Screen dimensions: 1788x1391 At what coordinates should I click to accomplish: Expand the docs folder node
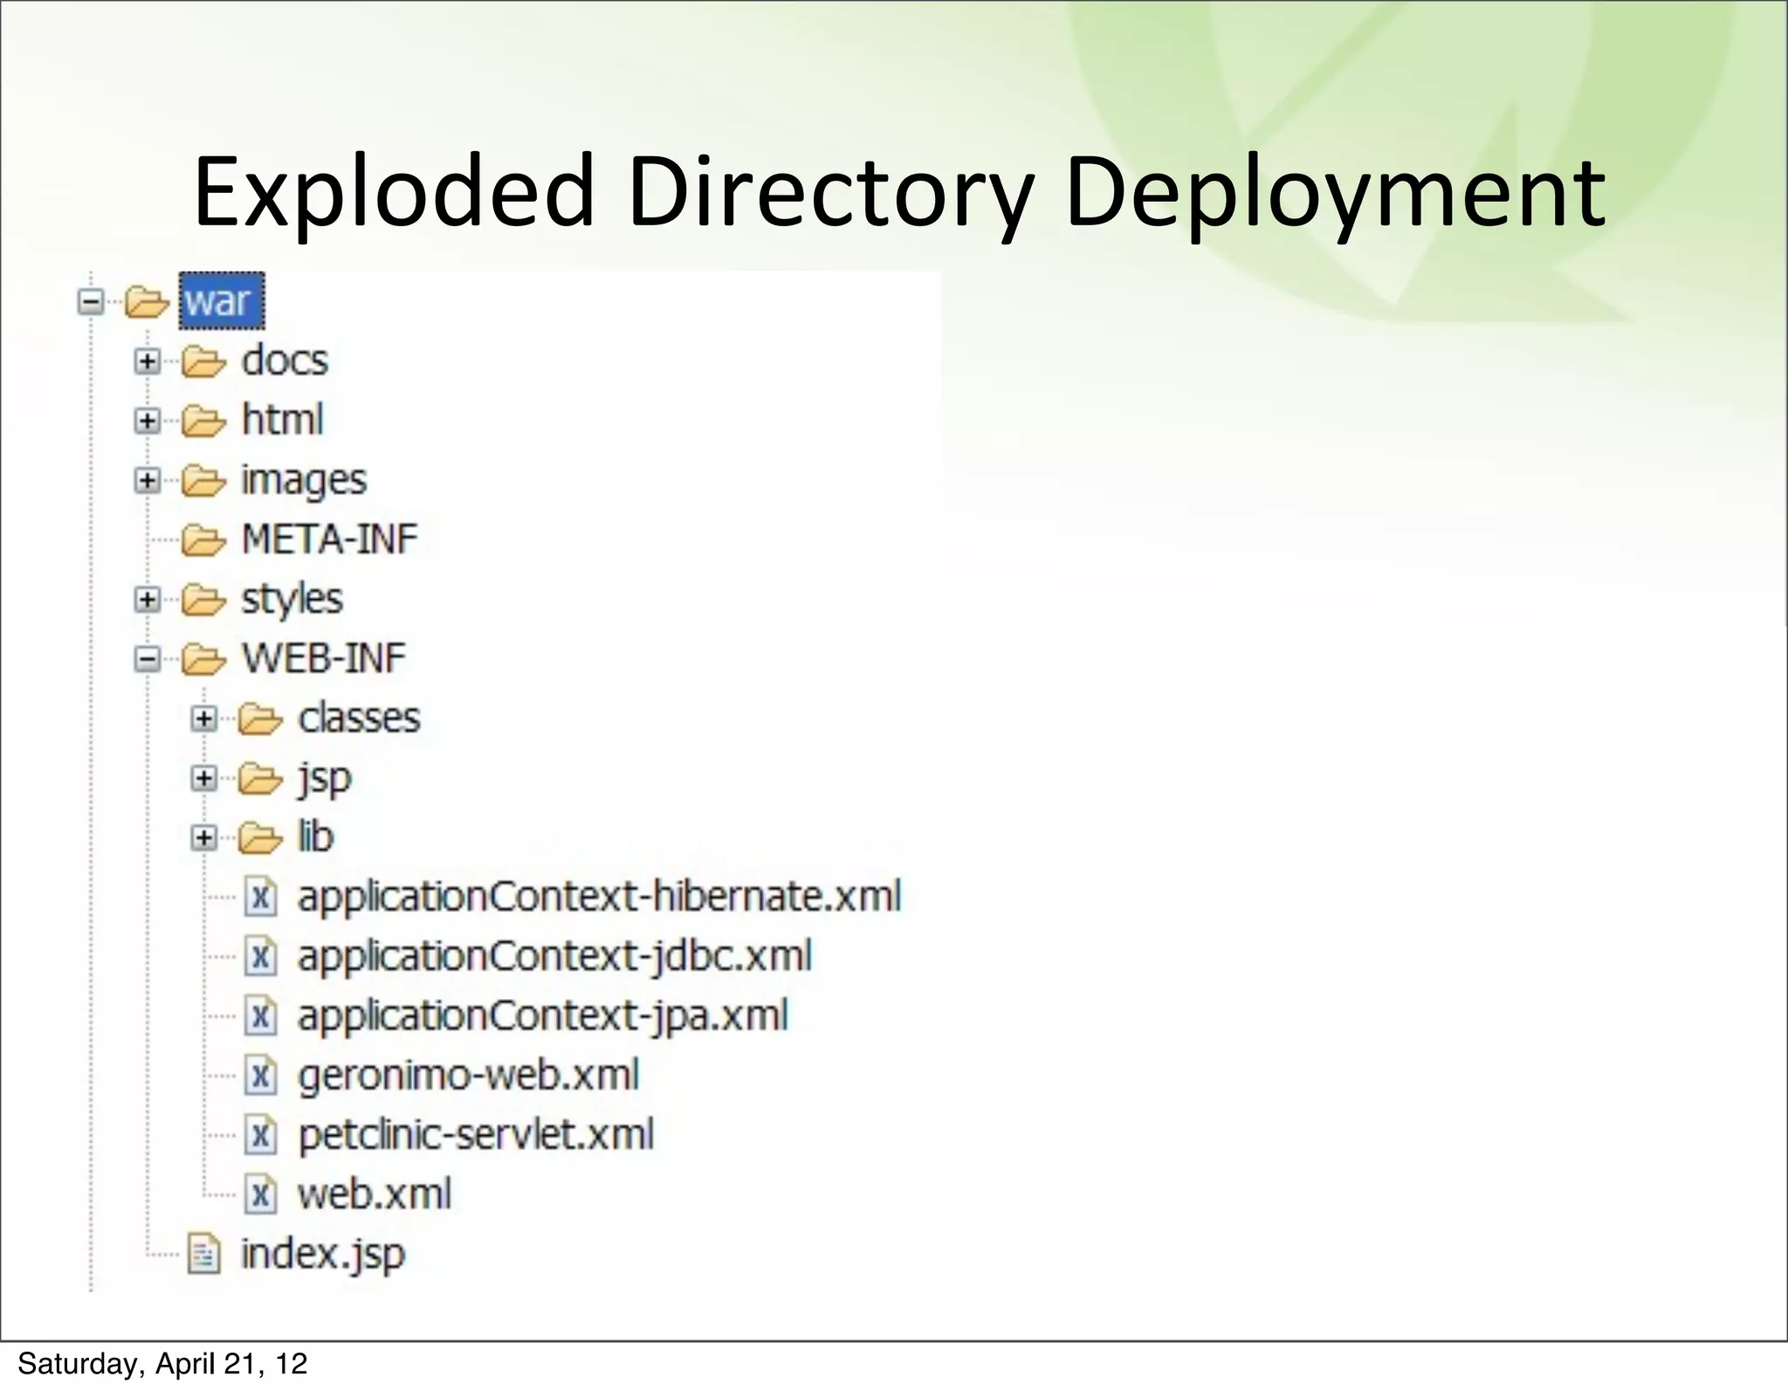point(148,362)
